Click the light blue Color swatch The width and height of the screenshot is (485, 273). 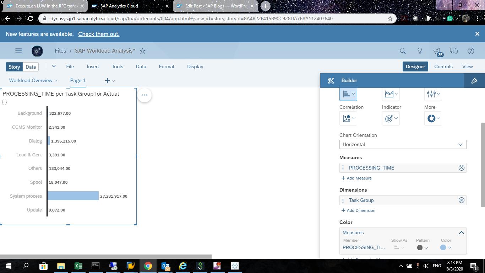point(443,248)
